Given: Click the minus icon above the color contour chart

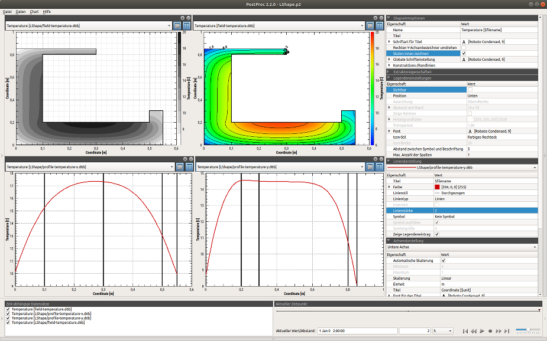Looking at the screenshot, I should pyautogui.click(x=381, y=18).
